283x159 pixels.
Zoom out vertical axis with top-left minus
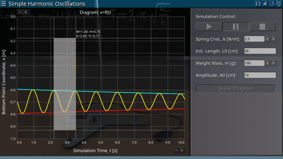coord(20,12)
